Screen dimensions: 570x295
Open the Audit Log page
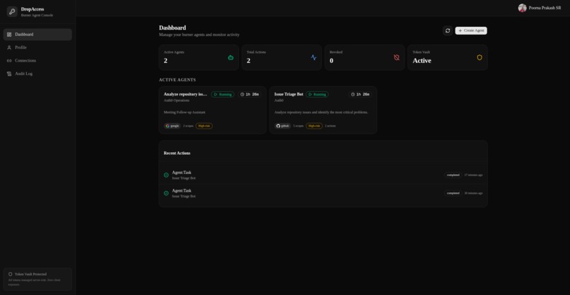click(37, 74)
